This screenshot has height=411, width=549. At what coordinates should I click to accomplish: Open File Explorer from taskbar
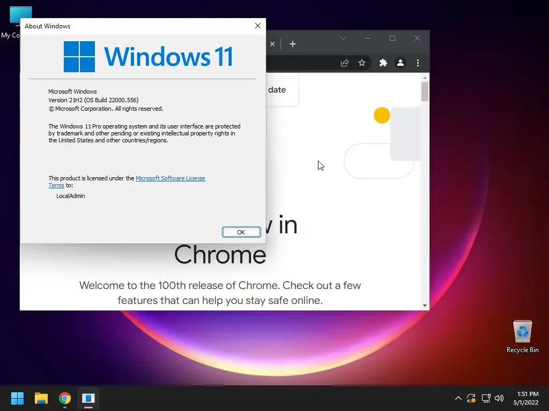click(x=41, y=398)
